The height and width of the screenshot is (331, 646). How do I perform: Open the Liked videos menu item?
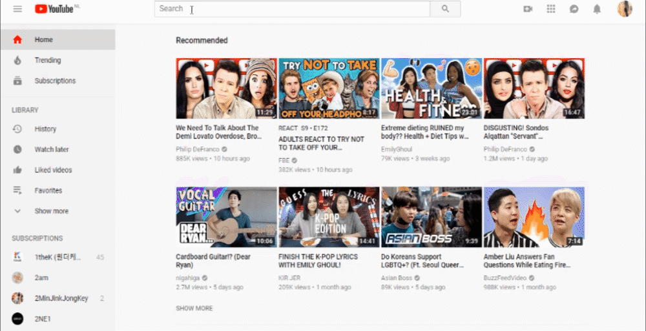point(57,170)
